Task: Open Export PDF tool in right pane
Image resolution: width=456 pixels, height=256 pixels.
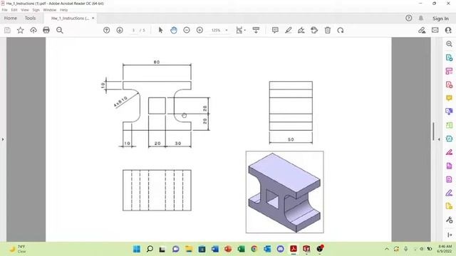Action: click(449, 58)
